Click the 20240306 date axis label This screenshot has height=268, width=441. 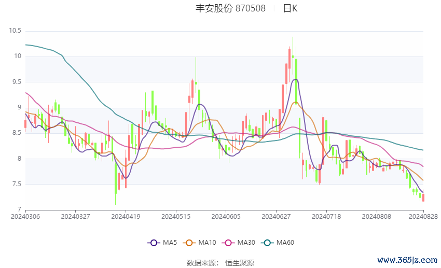click(25, 217)
